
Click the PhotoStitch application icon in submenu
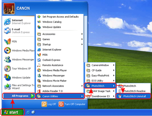click(120, 86)
